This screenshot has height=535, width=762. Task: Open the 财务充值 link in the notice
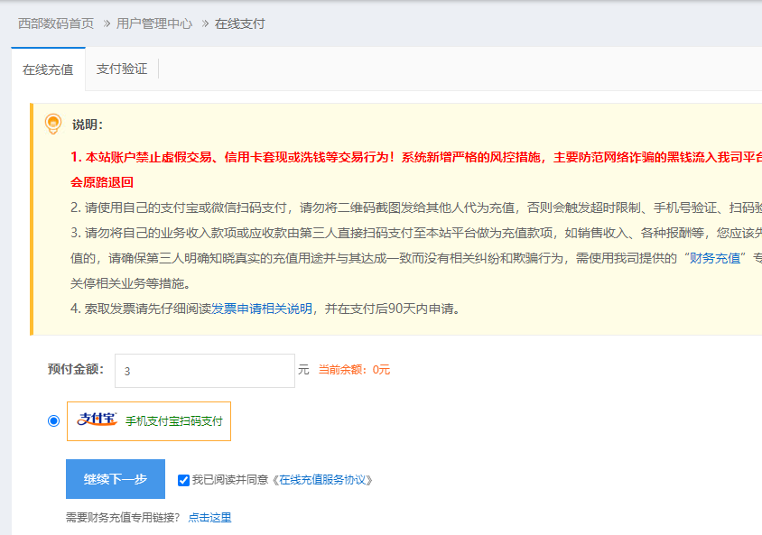714,258
